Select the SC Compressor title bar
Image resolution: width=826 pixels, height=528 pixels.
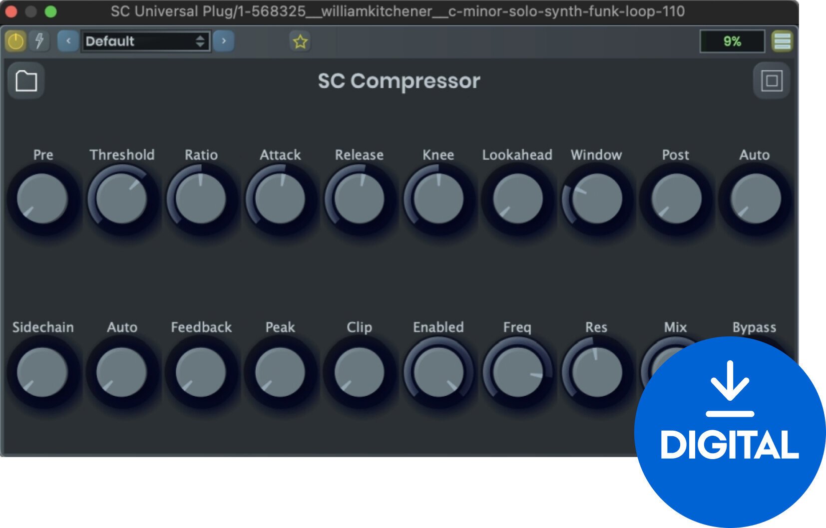(x=400, y=80)
